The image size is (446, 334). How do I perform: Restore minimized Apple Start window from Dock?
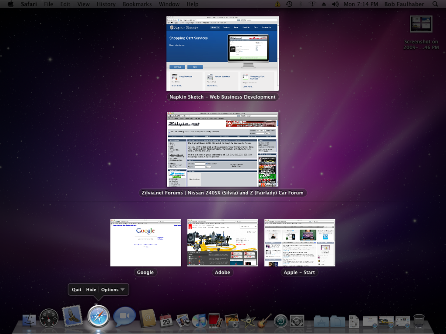coord(403,322)
